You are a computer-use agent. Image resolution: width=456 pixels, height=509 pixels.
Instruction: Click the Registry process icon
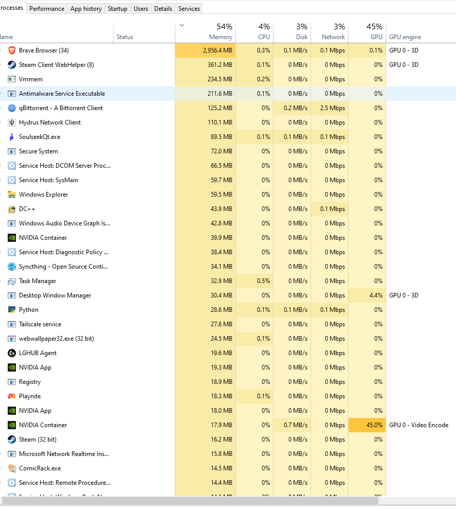point(12,382)
